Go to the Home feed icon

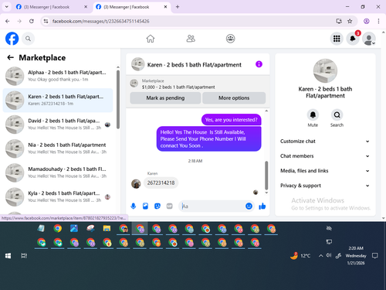pos(151,39)
